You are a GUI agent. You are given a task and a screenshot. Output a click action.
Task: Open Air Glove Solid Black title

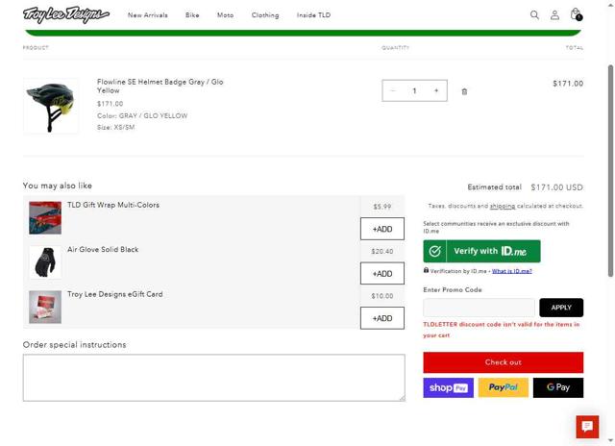[x=103, y=250]
